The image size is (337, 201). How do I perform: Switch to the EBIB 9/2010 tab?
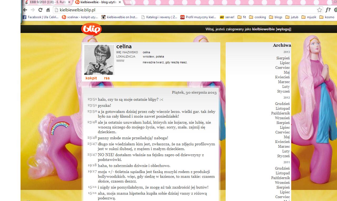tap(47, 2)
